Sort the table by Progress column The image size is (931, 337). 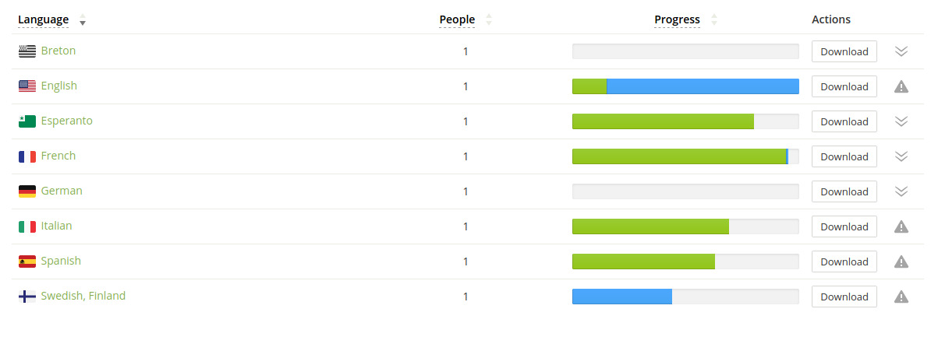click(x=677, y=19)
